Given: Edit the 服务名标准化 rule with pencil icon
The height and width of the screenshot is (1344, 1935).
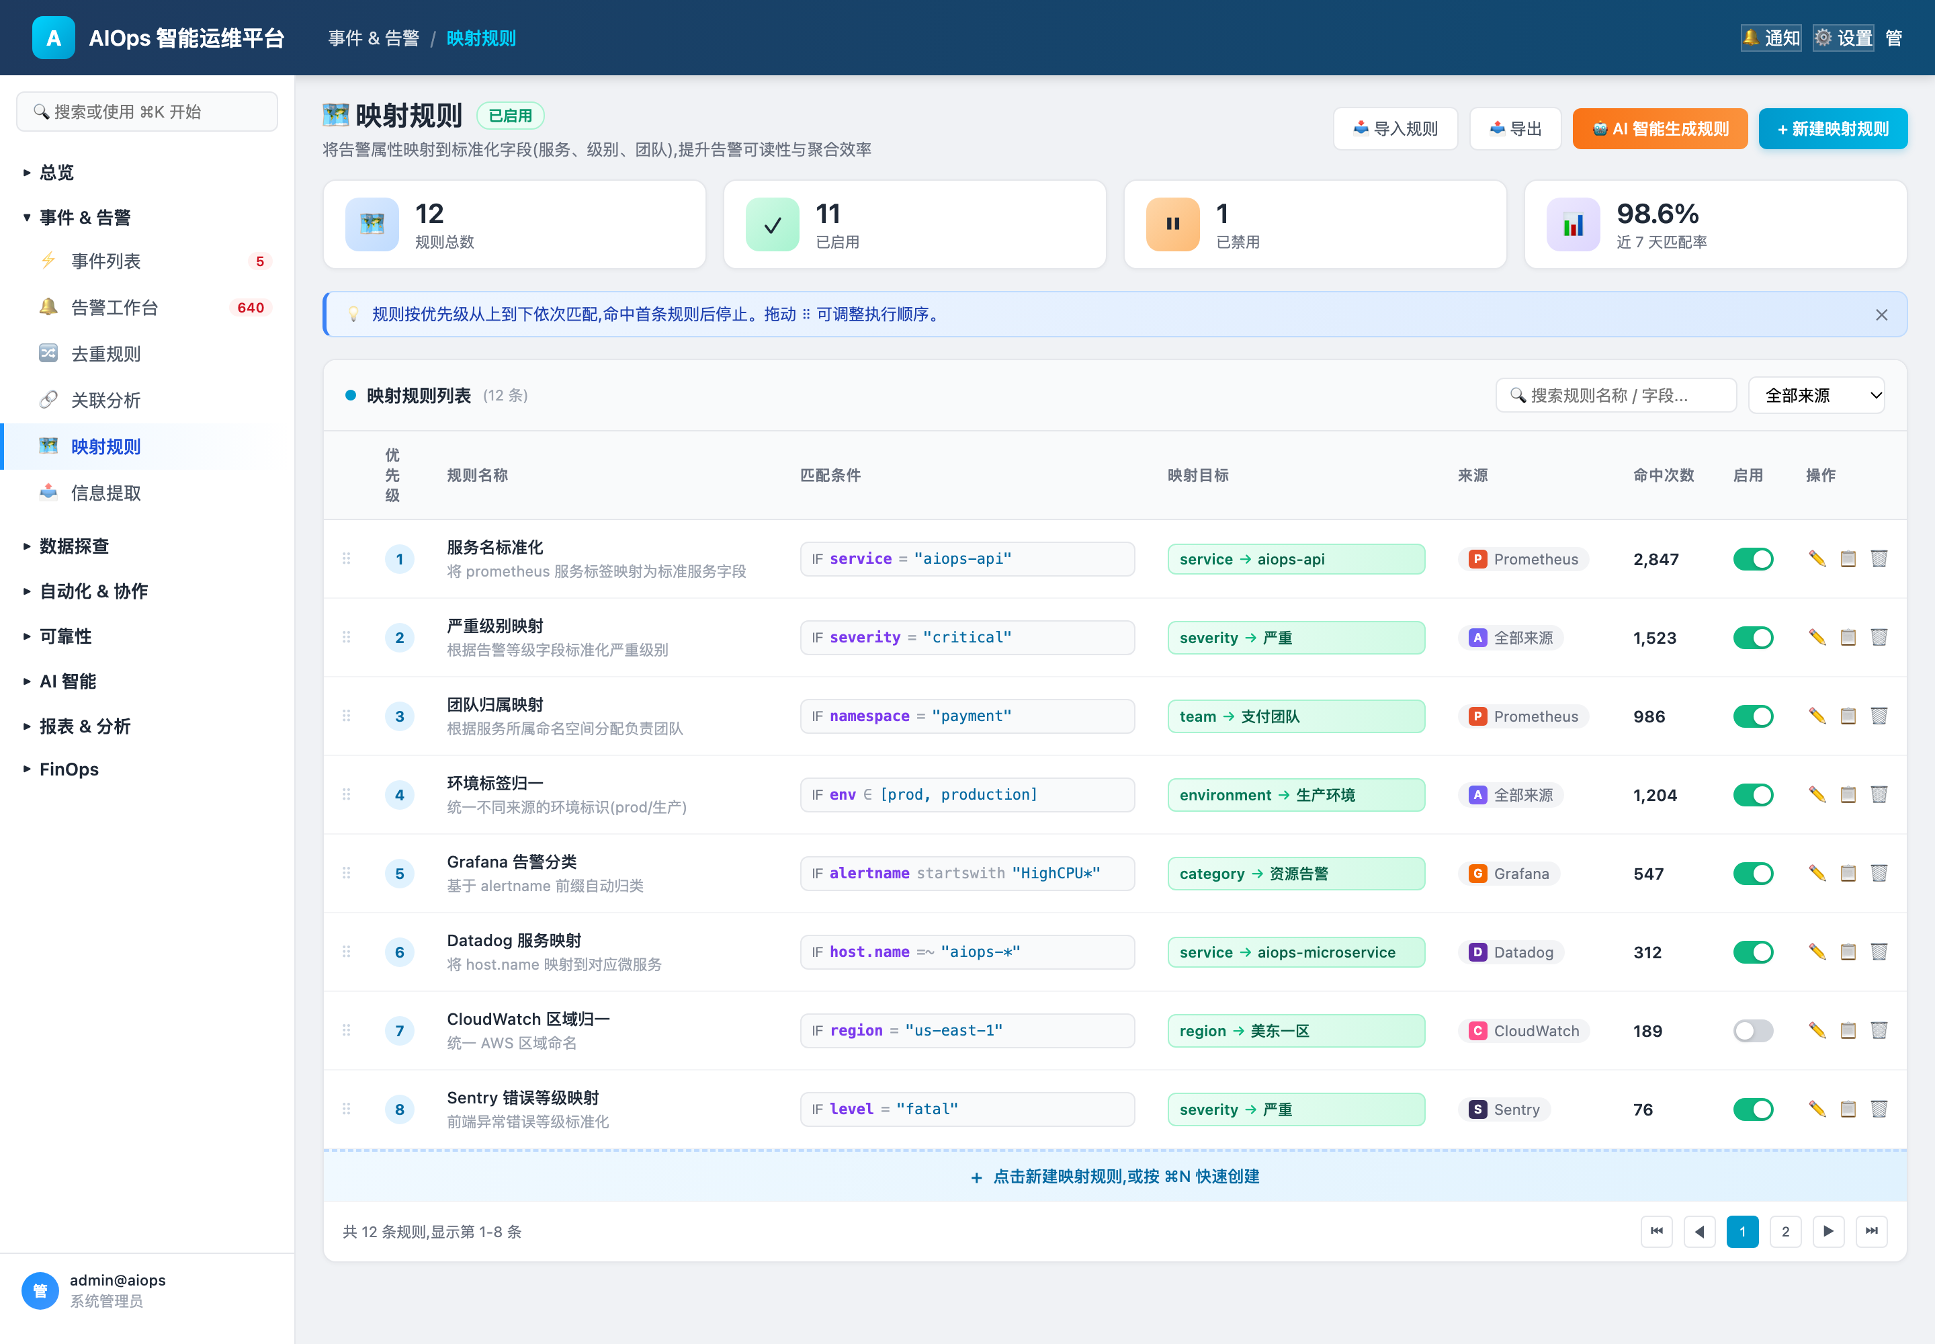Looking at the screenshot, I should 1817,558.
